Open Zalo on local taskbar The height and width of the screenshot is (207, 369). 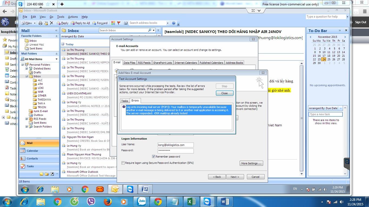142,202
